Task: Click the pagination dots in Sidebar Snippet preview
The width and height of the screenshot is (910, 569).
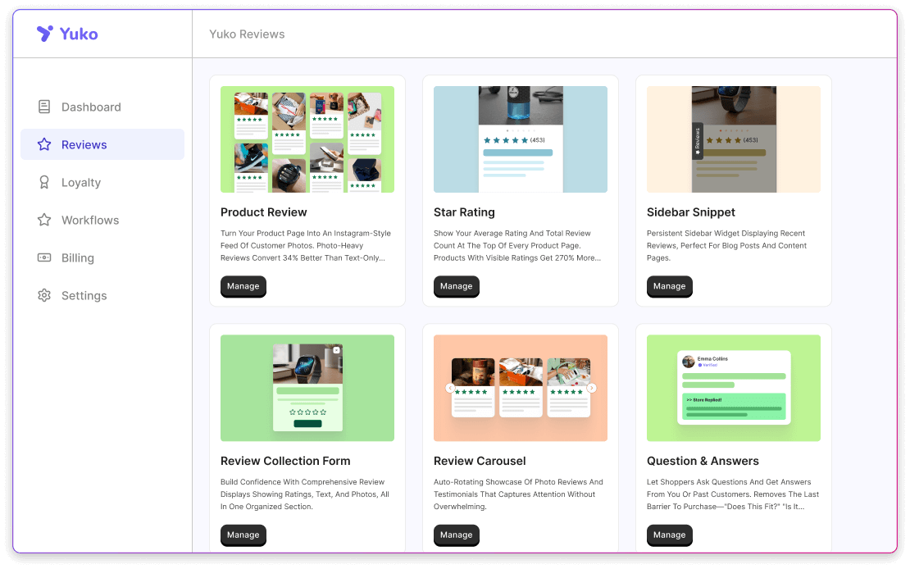Action: [x=734, y=130]
